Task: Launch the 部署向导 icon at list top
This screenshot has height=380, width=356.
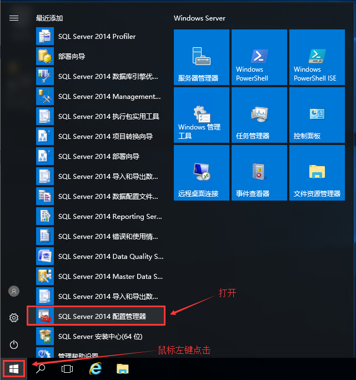Action: tap(45, 56)
